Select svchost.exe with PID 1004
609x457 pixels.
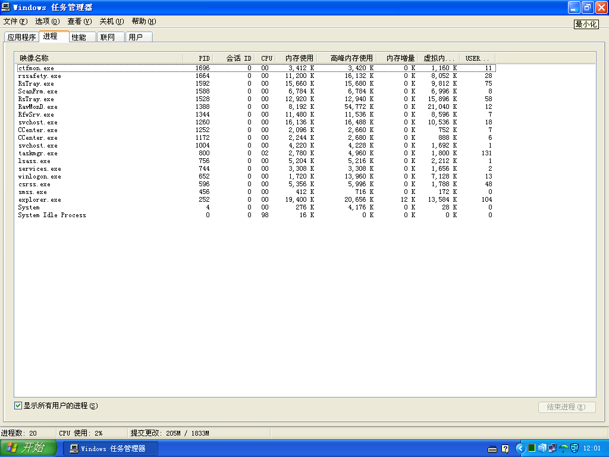tap(256, 145)
